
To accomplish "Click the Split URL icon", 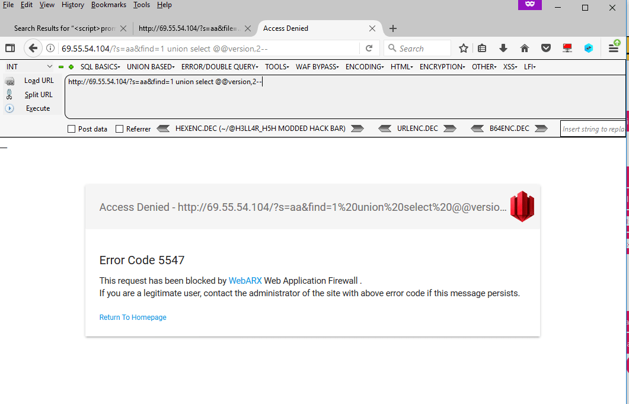I will [9, 95].
